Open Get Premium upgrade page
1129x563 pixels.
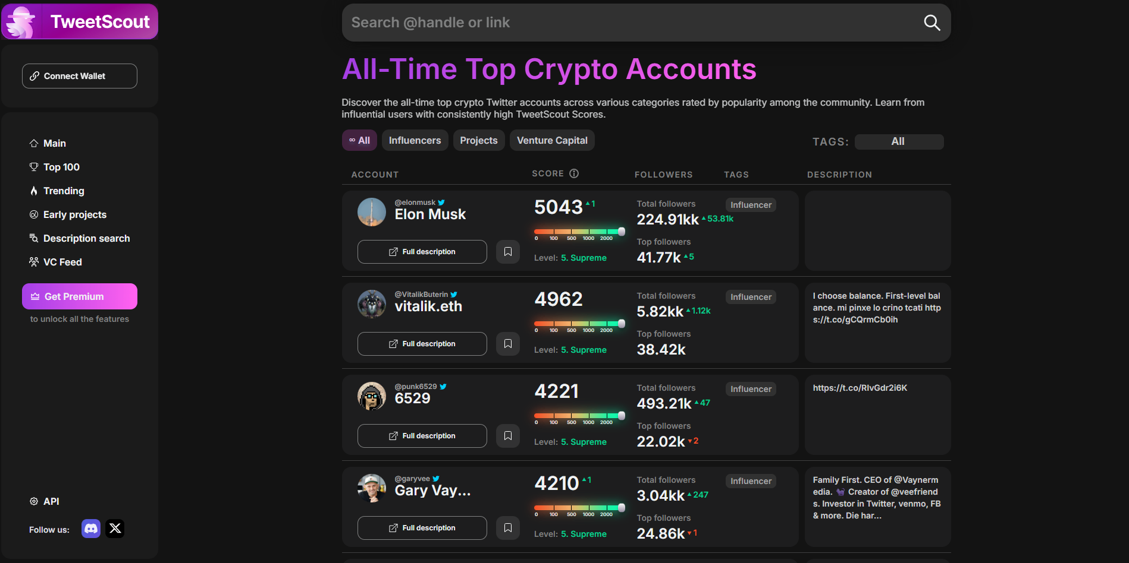pos(79,296)
